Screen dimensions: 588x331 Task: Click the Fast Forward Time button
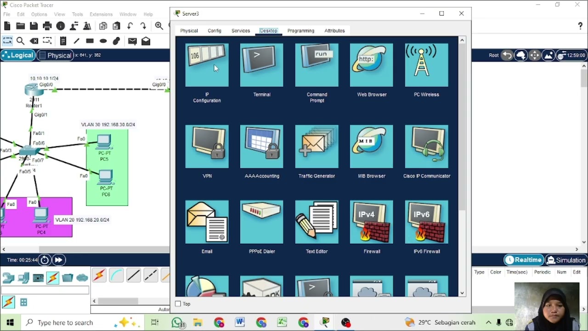coord(59,260)
